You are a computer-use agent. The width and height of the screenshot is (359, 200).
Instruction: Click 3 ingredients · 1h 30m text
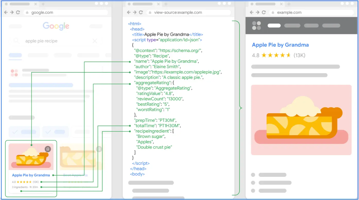coord(25,187)
